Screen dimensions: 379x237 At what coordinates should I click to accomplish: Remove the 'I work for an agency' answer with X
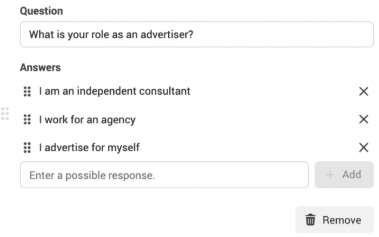(x=364, y=119)
